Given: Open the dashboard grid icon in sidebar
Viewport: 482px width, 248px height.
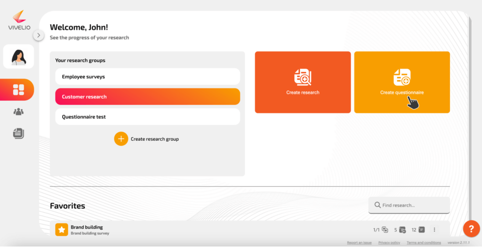Looking at the screenshot, I should [18, 90].
